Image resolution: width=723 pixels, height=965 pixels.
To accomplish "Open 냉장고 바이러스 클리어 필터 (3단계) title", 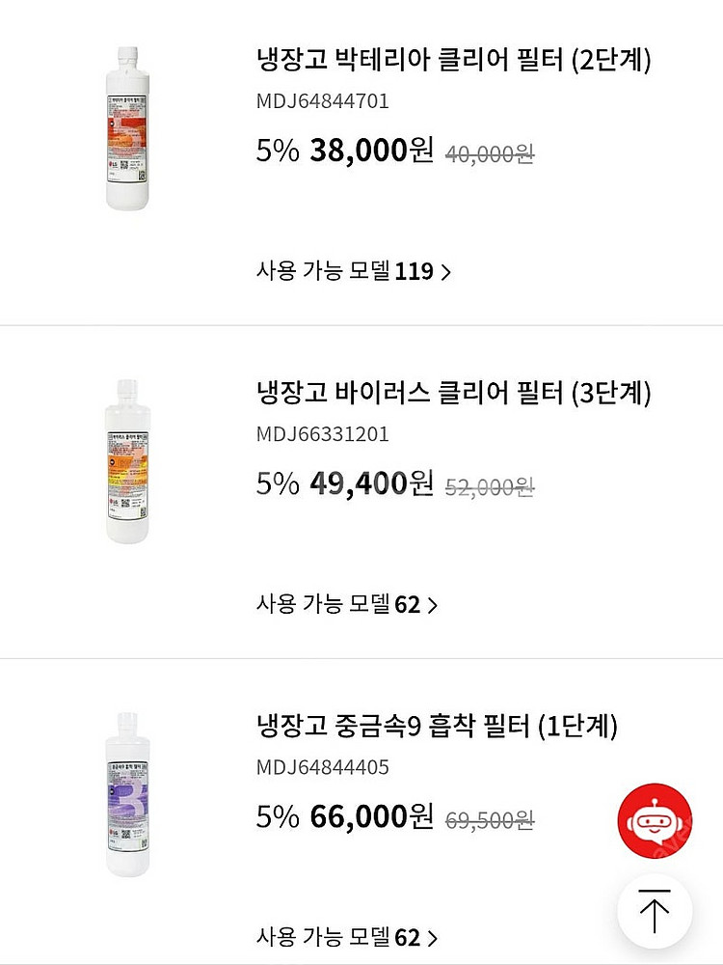I will 454,393.
